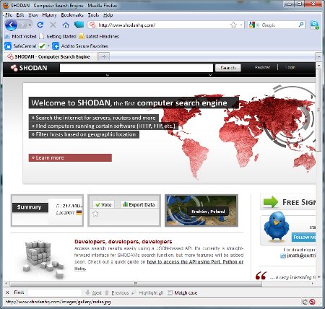Click the horizontal scrollbar thumb
The width and height of the screenshot is (325, 309).
136,284
